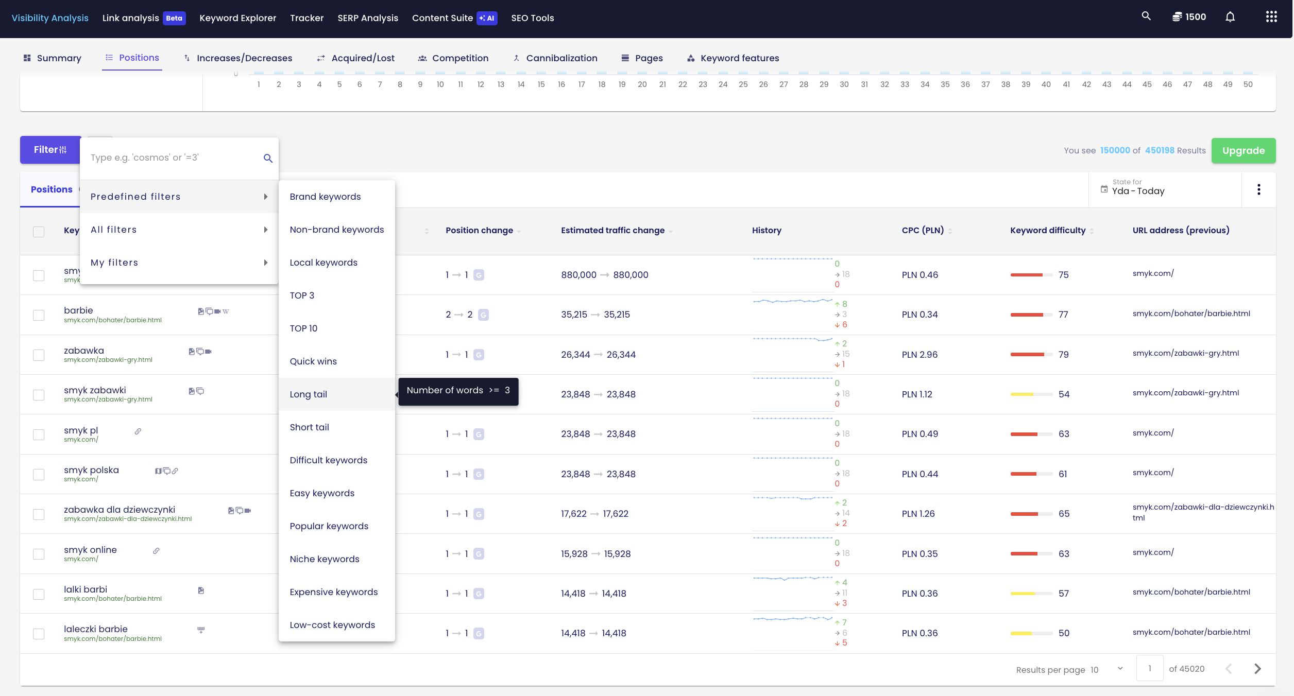Check the smyk pl row checkbox

39,434
